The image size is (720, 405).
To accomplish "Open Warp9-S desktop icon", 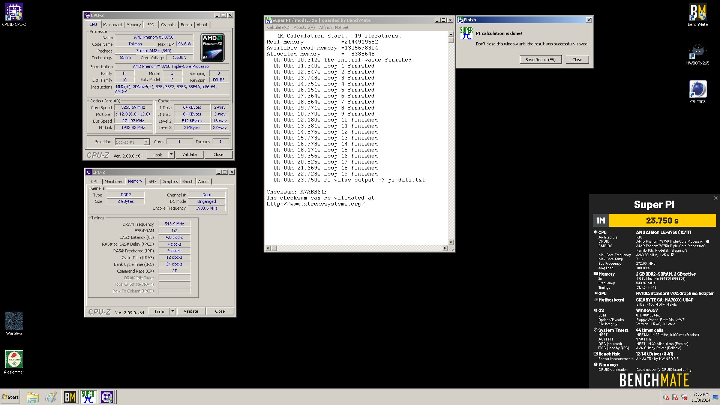I will coord(14,323).
